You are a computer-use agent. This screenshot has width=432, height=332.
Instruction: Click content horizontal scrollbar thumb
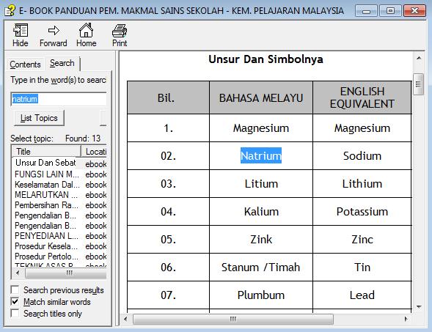click(233, 319)
